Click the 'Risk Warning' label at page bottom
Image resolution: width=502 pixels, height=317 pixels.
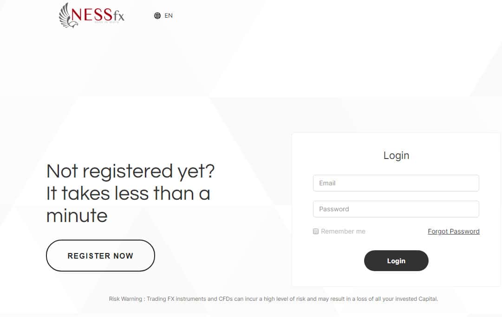pos(125,299)
